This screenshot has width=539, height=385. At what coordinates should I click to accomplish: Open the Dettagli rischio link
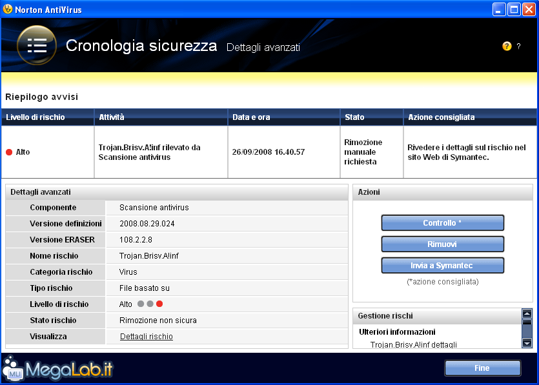(147, 337)
